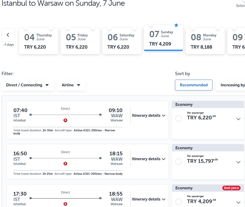245x207 pixels.
Task: Expand Itinerary details for the 16:50 flight
Action: (149, 159)
